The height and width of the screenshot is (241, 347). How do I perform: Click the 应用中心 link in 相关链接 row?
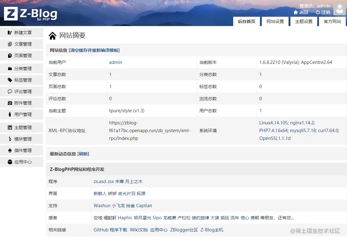pos(159,230)
